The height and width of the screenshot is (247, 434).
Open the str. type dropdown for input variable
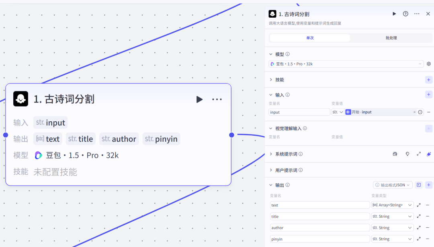(338, 112)
